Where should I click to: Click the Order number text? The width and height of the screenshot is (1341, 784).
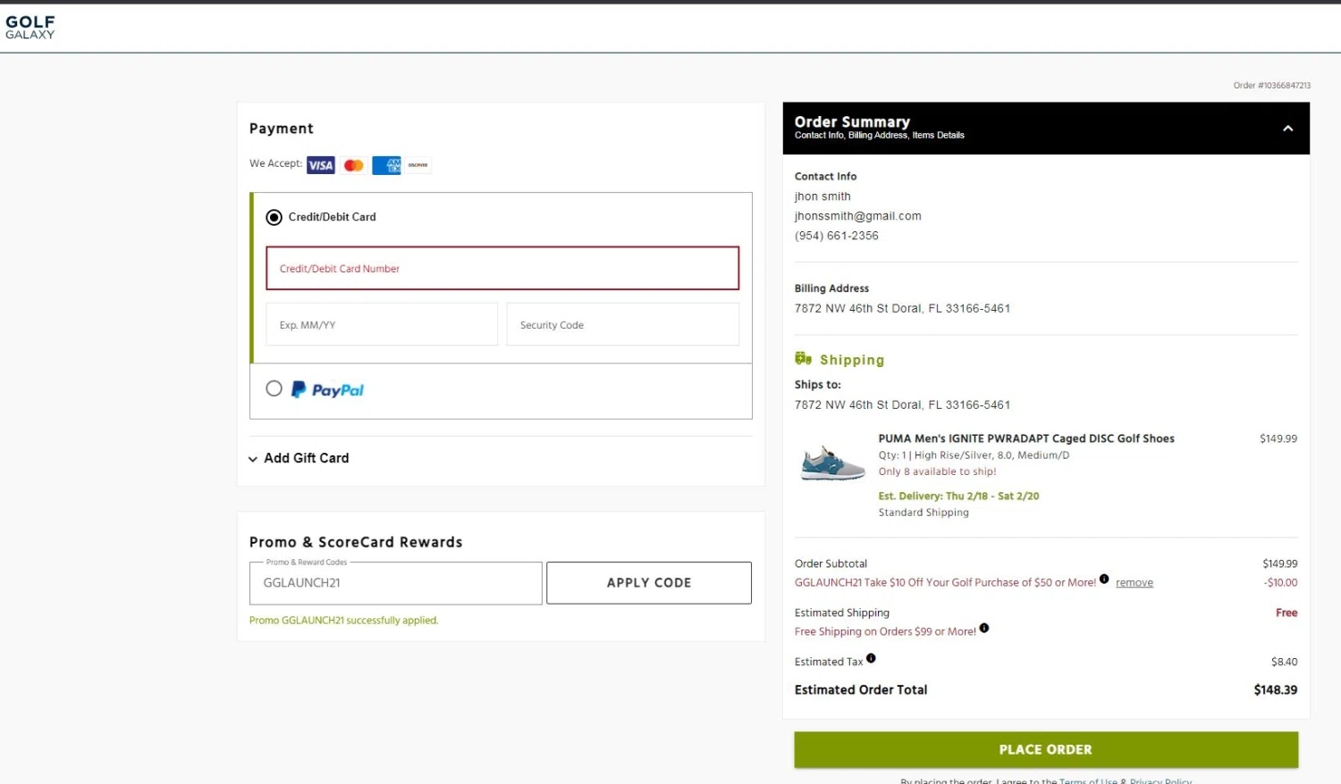coord(1272,86)
